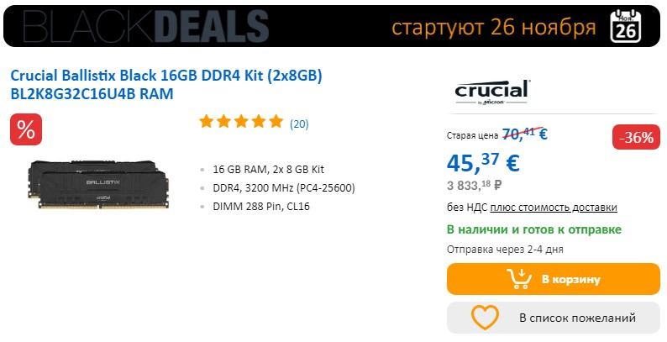Open the Crucial brand logo

tap(491, 92)
